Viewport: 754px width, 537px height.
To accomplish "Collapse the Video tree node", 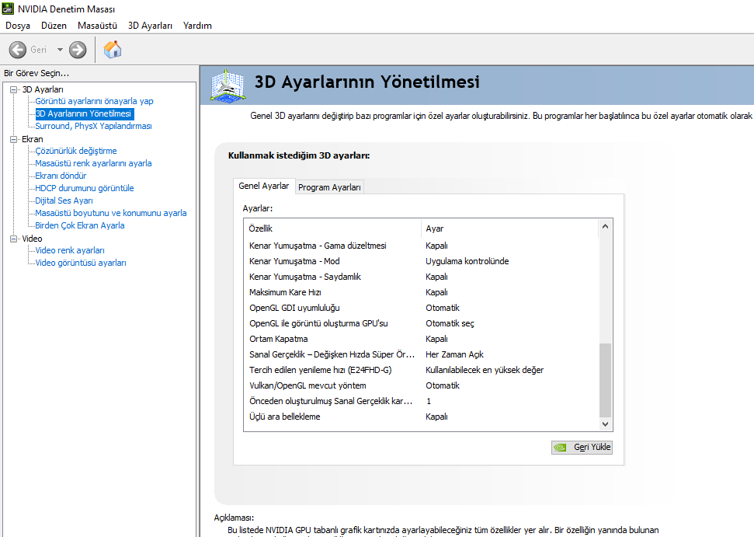I will tap(14, 239).
